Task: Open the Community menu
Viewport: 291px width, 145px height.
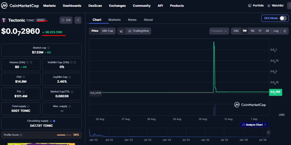Action: click(142, 6)
